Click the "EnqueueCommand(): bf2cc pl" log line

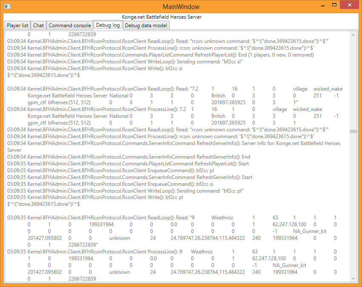(x=111, y=170)
